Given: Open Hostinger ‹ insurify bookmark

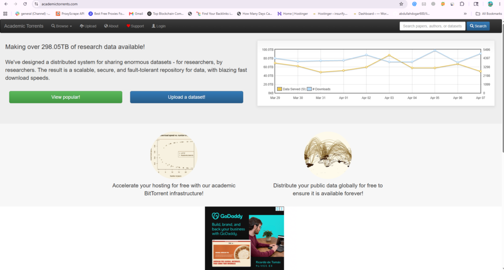Looking at the screenshot, I should pyautogui.click(x=330, y=13).
